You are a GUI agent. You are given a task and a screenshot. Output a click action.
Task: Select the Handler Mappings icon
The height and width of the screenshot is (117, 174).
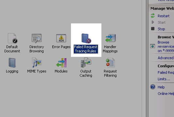coord(111,38)
